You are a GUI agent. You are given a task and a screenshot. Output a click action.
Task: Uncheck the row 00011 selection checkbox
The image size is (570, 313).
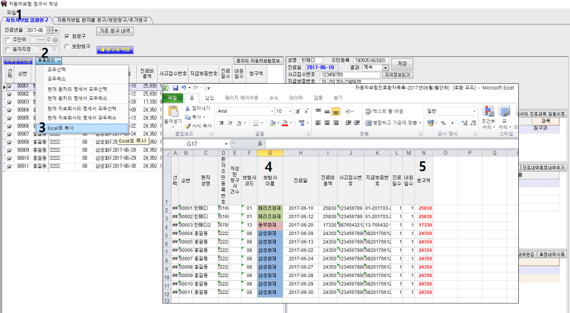(x=9, y=166)
